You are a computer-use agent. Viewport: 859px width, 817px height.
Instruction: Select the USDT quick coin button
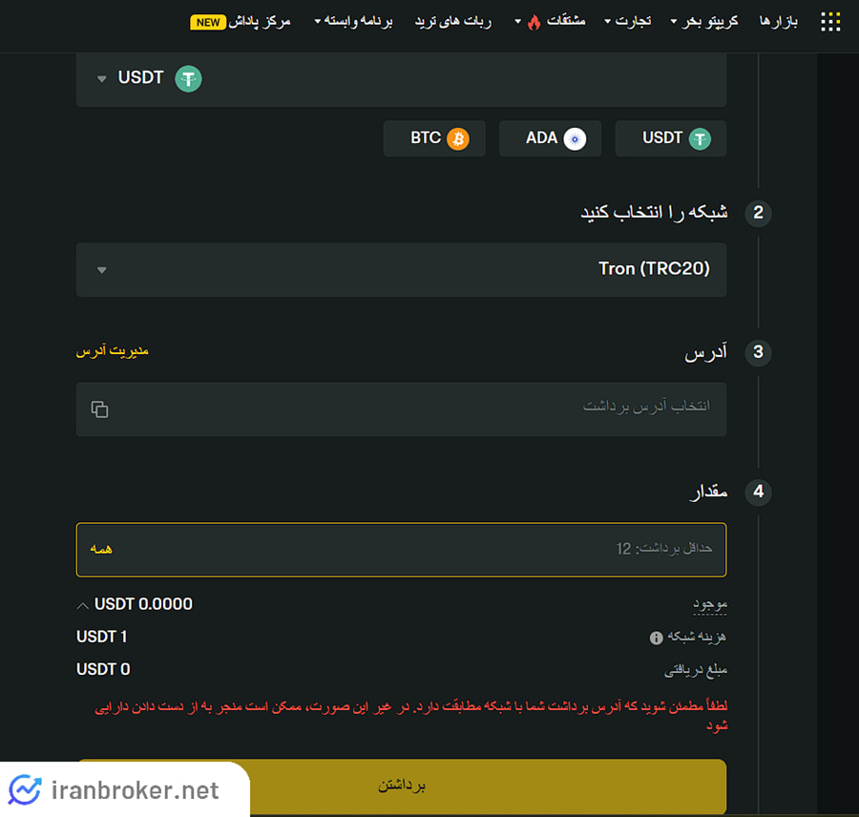tap(671, 138)
